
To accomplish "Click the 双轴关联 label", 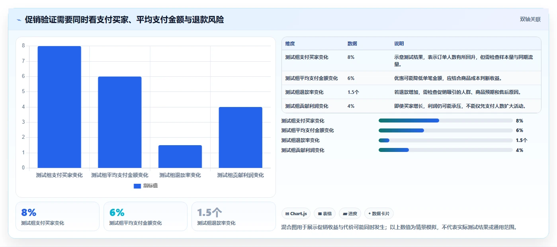I will click(530, 19).
